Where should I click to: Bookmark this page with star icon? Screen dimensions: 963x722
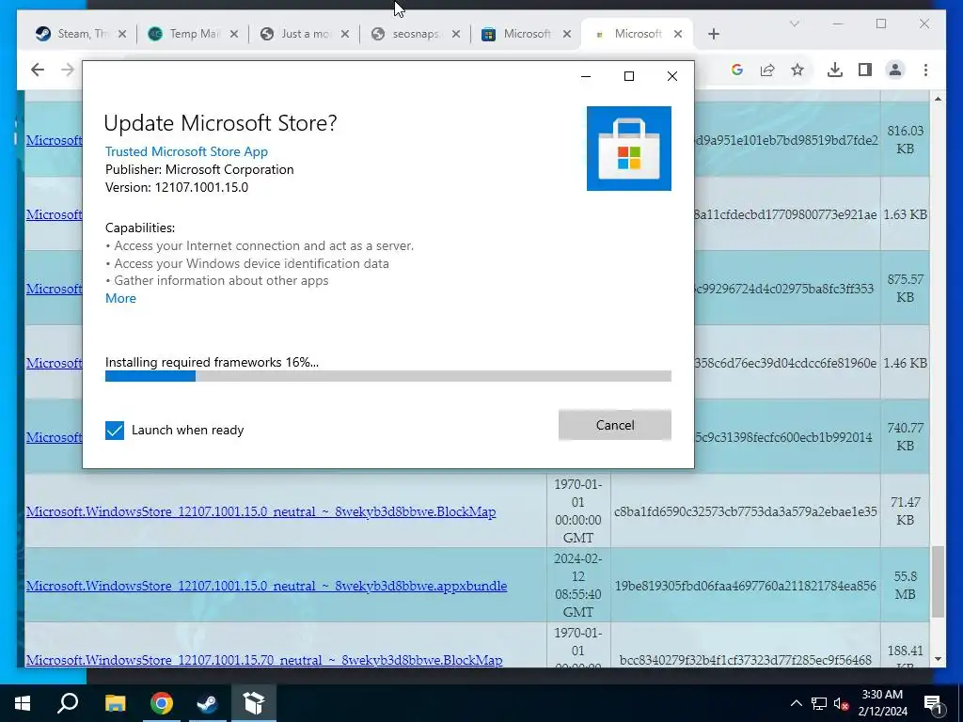click(797, 70)
